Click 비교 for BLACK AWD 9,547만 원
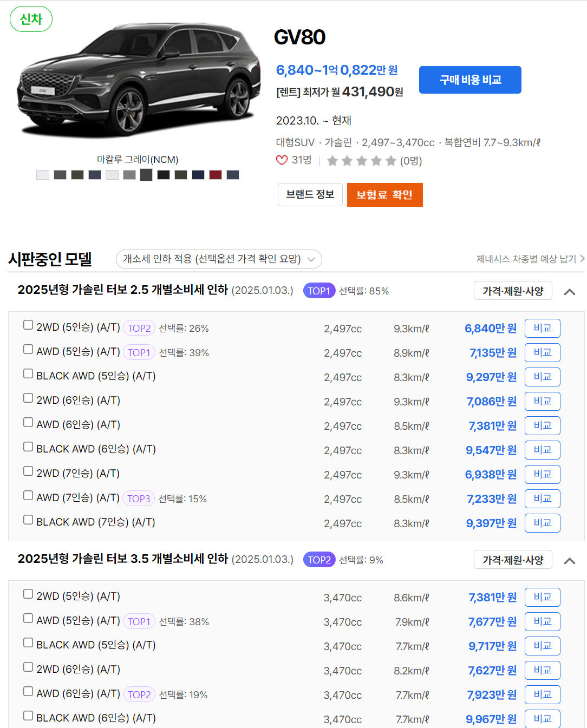The width and height of the screenshot is (587, 728). (543, 450)
